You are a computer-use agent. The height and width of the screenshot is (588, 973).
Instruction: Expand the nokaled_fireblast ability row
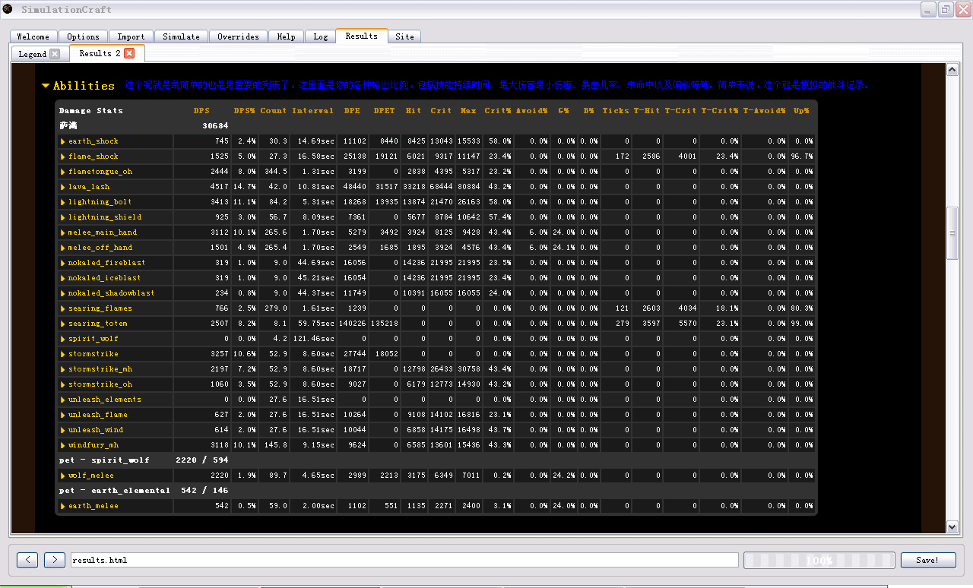[63, 263]
